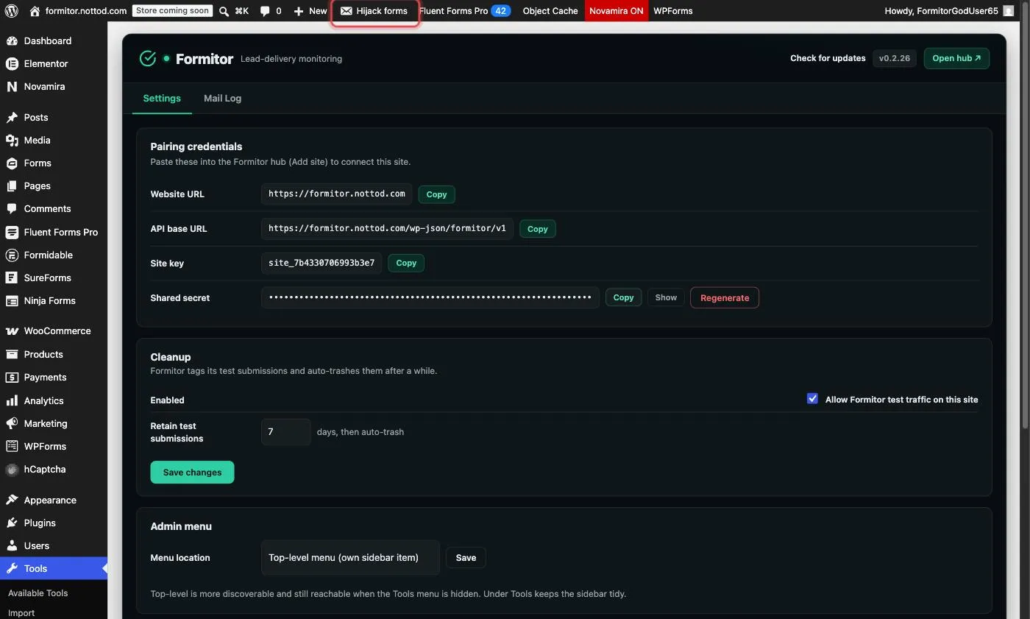The height and width of the screenshot is (619, 1030).
Task: Click the Analytics bar chart icon
Action: tap(12, 400)
